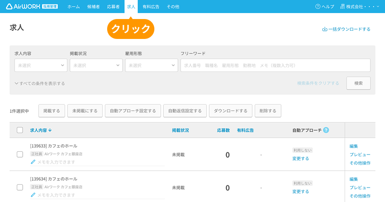The width and height of the screenshot is (385, 202).
Task: Select the 求人 tab
Action: pos(131,7)
